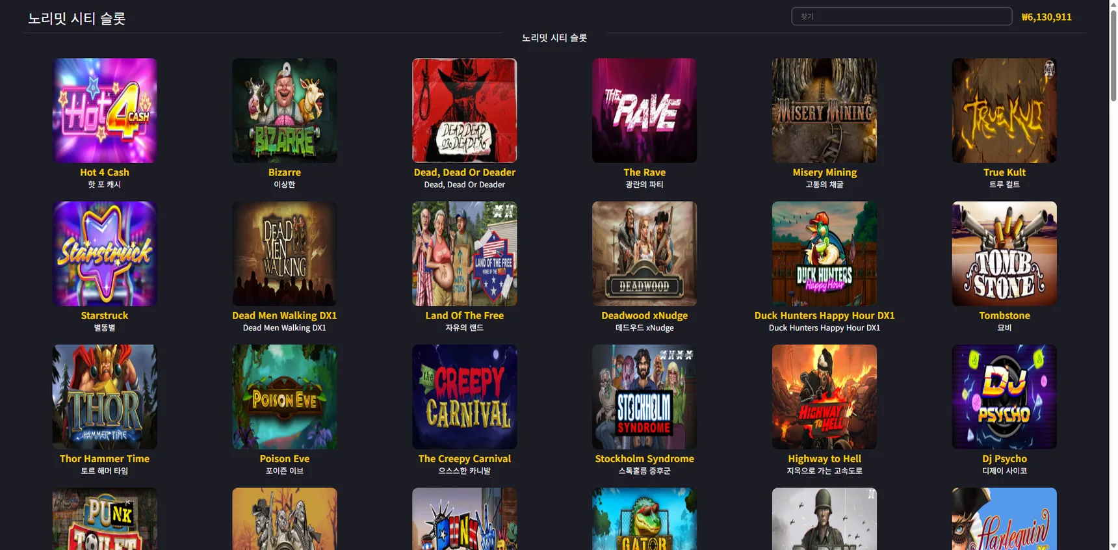This screenshot has width=1118, height=550.
Task: Launch the Poison Eve slot image
Action: point(285,397)
